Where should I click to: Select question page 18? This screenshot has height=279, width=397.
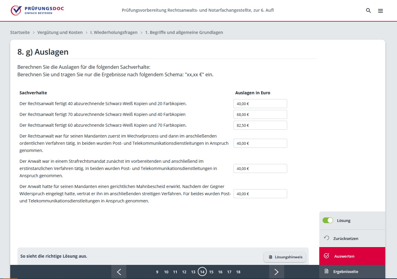pos(238,272)
